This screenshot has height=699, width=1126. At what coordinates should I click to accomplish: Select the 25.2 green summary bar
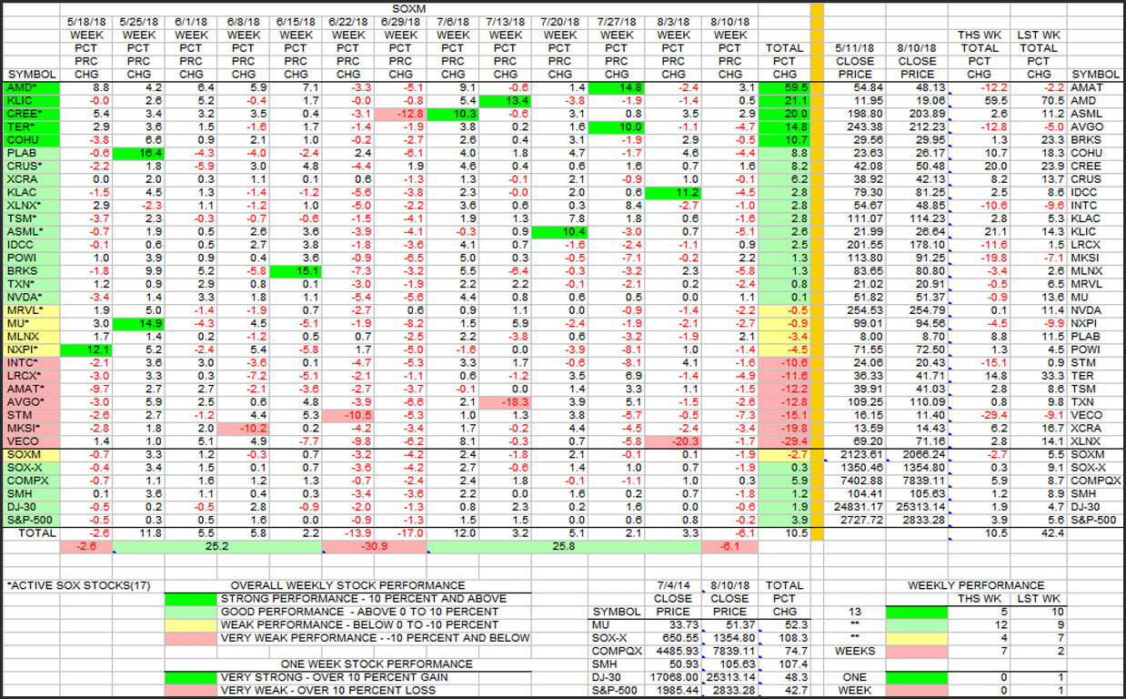tap(216, 547)
